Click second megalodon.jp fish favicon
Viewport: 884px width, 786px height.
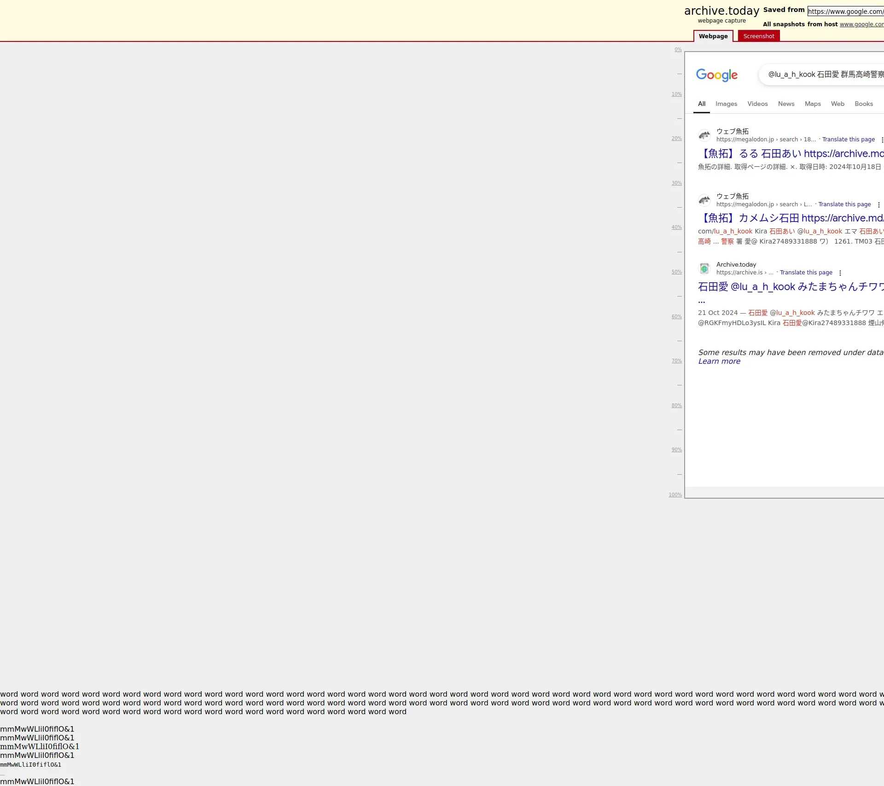704,200
